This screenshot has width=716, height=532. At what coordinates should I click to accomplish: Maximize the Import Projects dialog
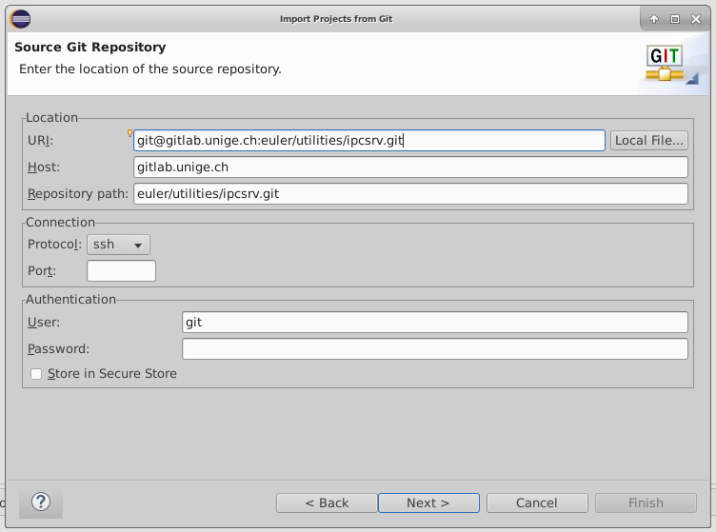click(x=675, y=19)
